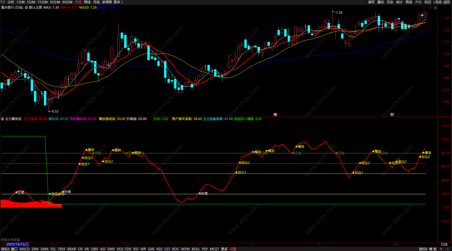Click the 返回 back button
Image resolution: width=452 pixels, height=251 pixels.
point(447,2)
